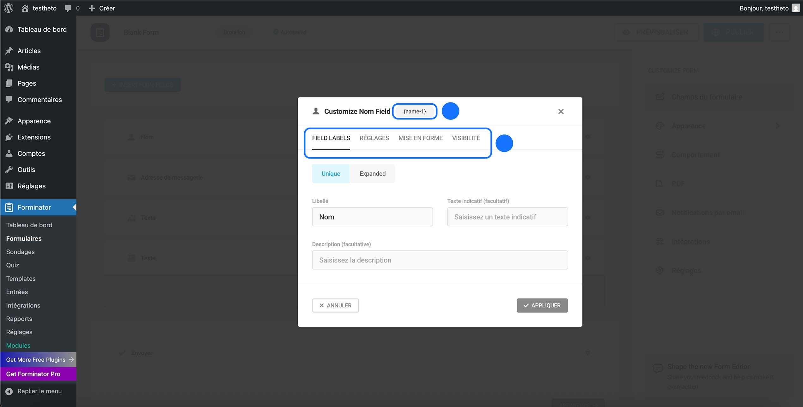803x407 pixels.
Task: Click the Réglages sidebar icon
Action: (9, 186)
